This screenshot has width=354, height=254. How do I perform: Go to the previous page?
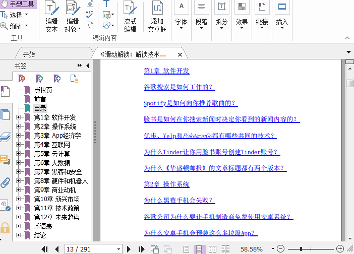57,249
